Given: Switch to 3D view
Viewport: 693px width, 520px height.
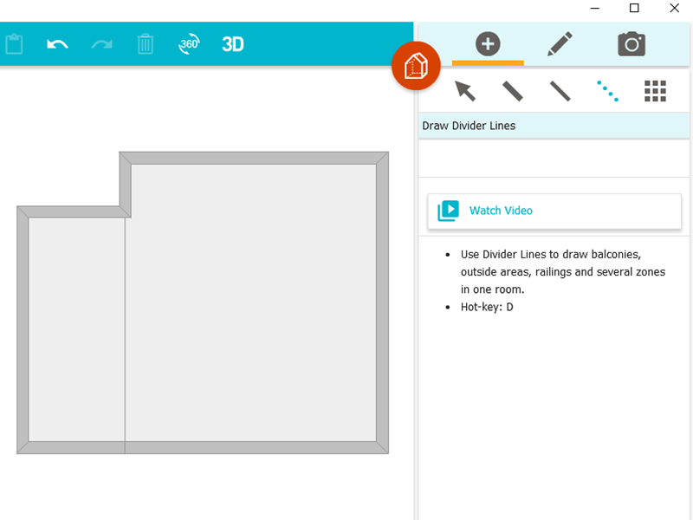Looking at the screenshot, I should tap(231, 44).
